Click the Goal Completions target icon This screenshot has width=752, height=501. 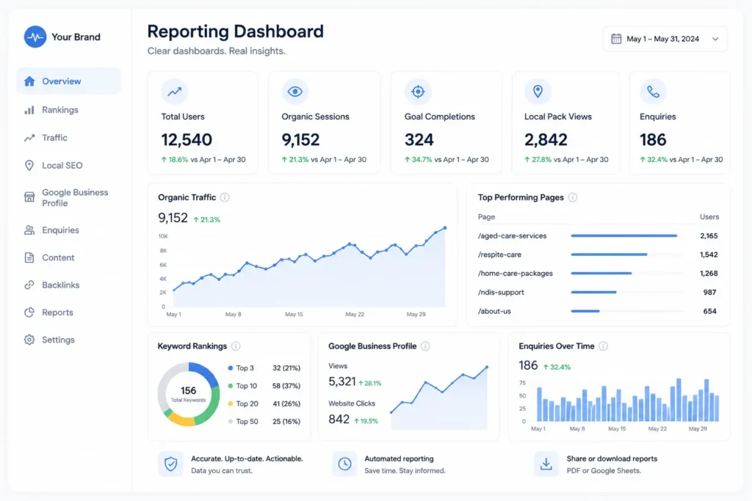[x=418, y=91]
